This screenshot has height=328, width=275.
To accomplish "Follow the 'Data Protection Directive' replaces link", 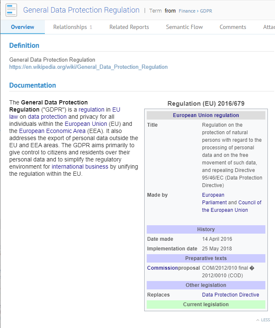I will pyautogui.click(x=231, y=295).
